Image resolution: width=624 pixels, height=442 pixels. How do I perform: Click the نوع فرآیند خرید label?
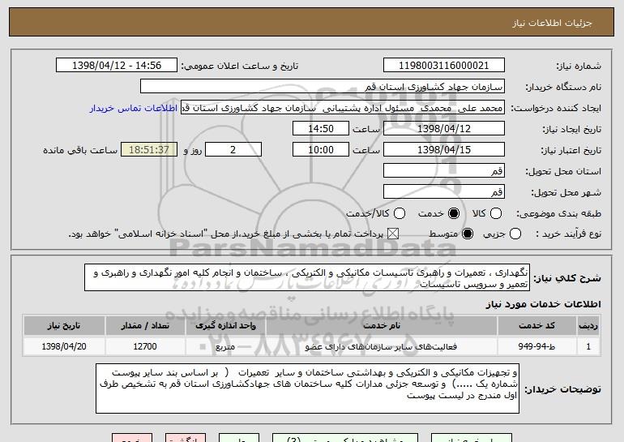click(569, 234)
